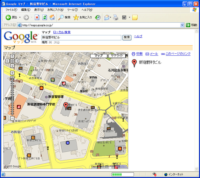Expand the Word edit button dropdown
The image size is (200, 178).
tap(129, 17)
